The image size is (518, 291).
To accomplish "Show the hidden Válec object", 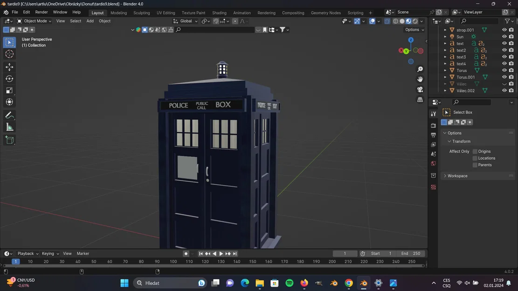I will 504,83.
